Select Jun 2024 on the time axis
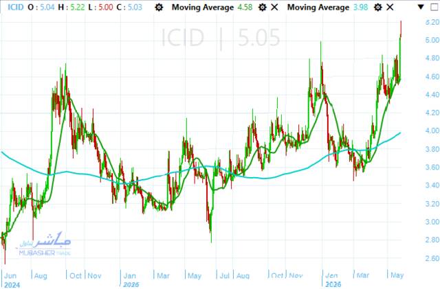Viewport: 440px width, 289px height. pos(11,280)
